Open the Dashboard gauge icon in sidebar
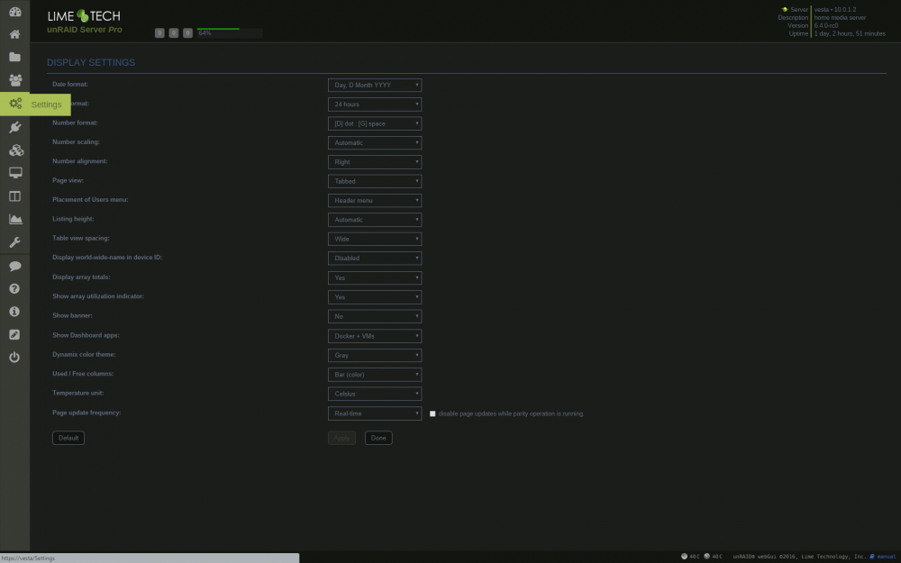This screenshot has width=901, height=563. coord(15,12)
